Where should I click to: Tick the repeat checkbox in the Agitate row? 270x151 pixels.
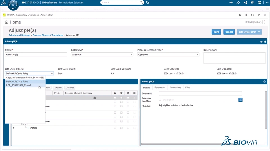(128, 128)
